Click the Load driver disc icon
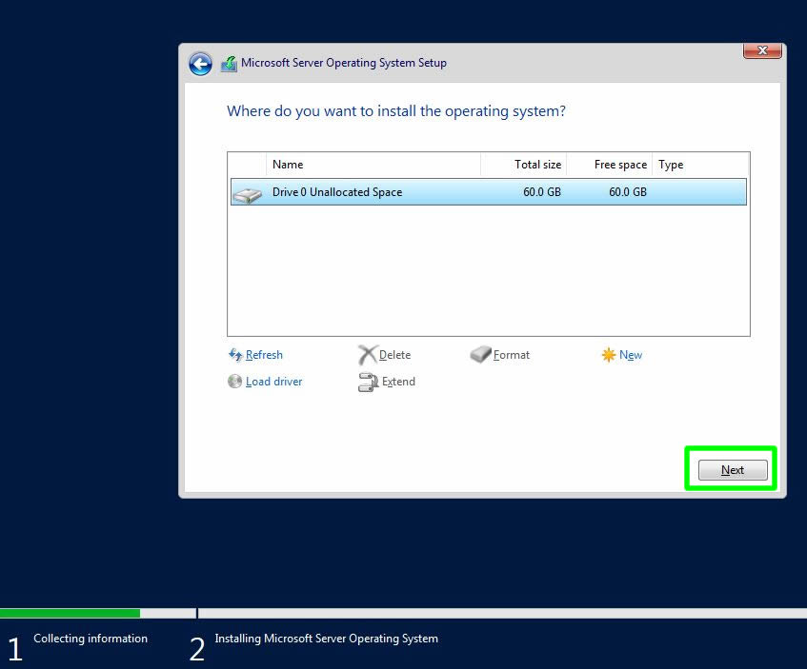Screen dimensions: 807x669 click(x=235, y=382)
